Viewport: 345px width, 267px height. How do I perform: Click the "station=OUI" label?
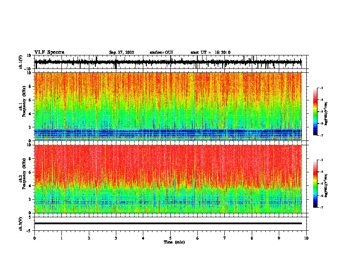tap(161, 52)
